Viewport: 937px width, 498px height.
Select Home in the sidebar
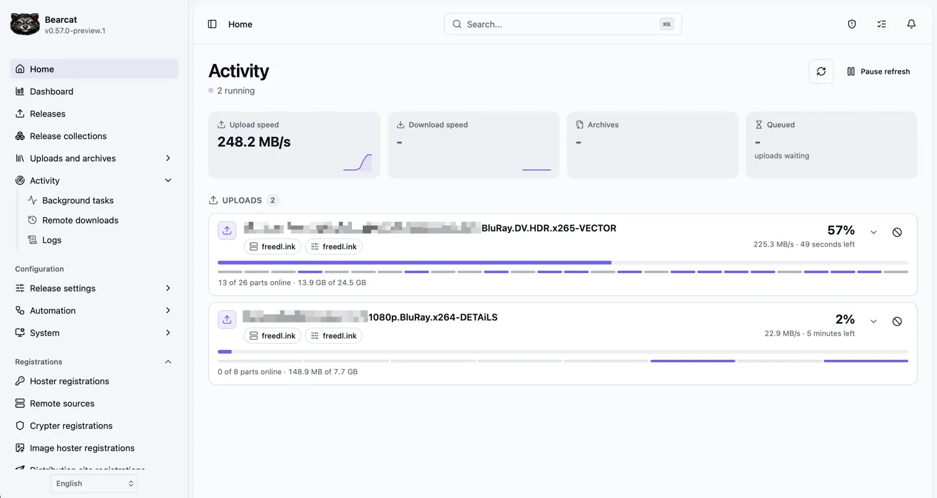94,69
